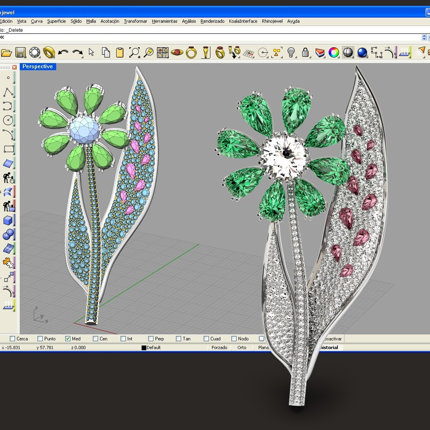Save the model with the floppy disk icon

click(20, 53)
